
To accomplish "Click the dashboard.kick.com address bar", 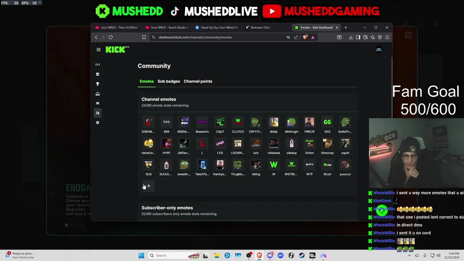I will pyautogui.click(x=217, y=37).
